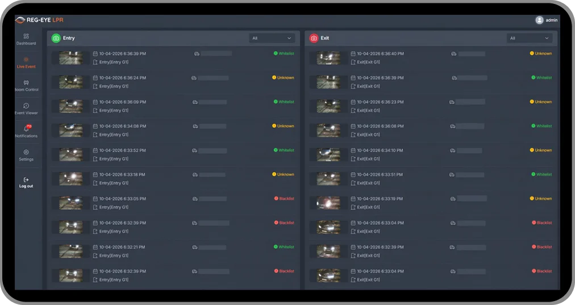Open the Entry panel All filter dropdown
Screen dimensions: 575x305
(x=272, y=38)
